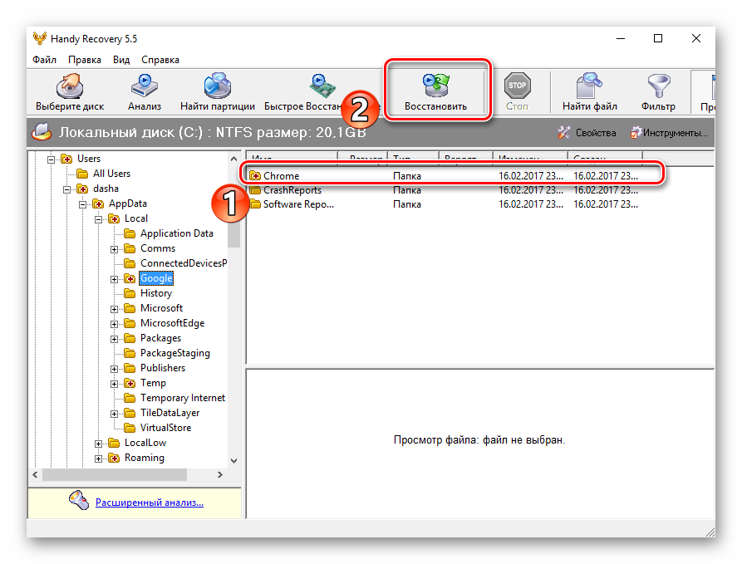Viewport: 742px width, 564px height.
Task: Open the Файл menu
Action: pos(45,60)
